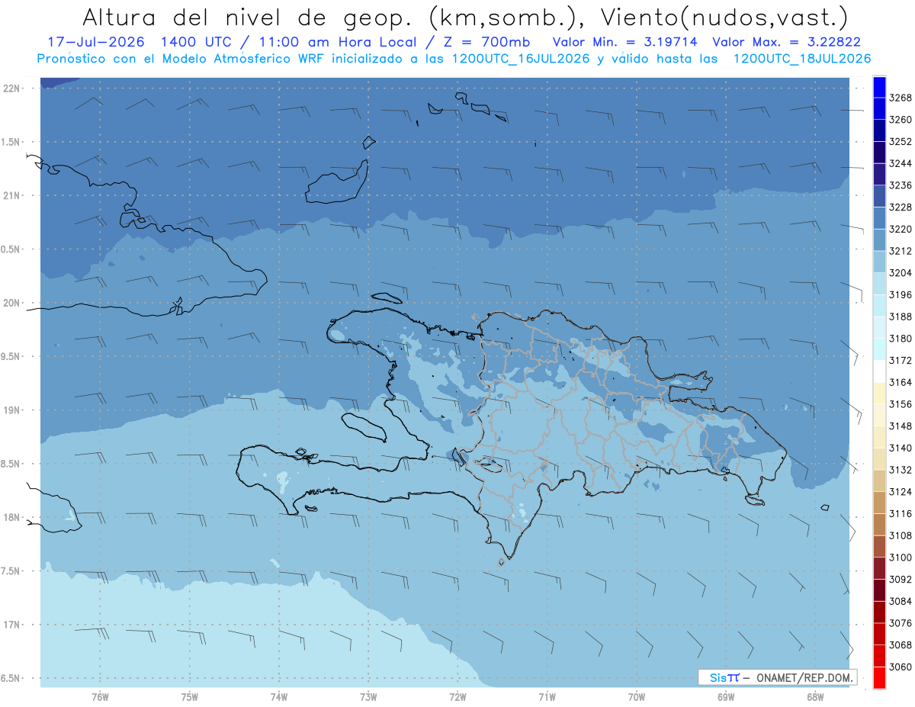Click the color bar label "3244"

[901, 163]
